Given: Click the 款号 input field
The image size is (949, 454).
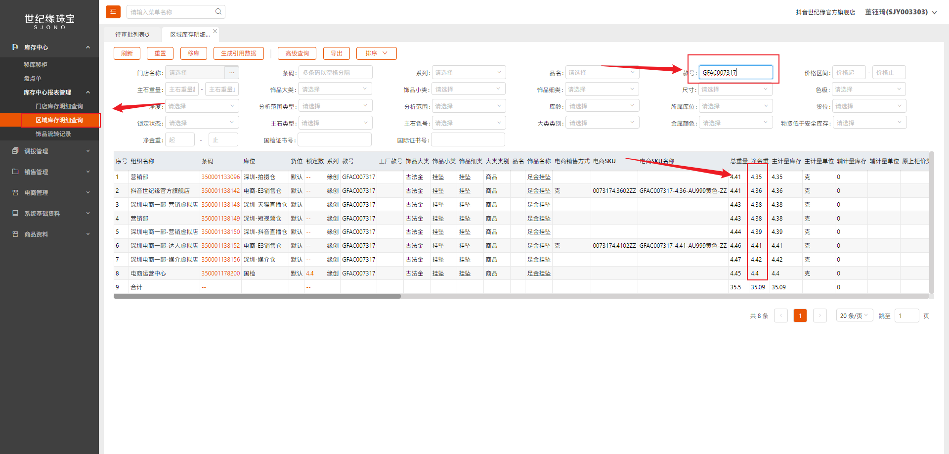Looking at the screenshot, I should pos(735,73).
